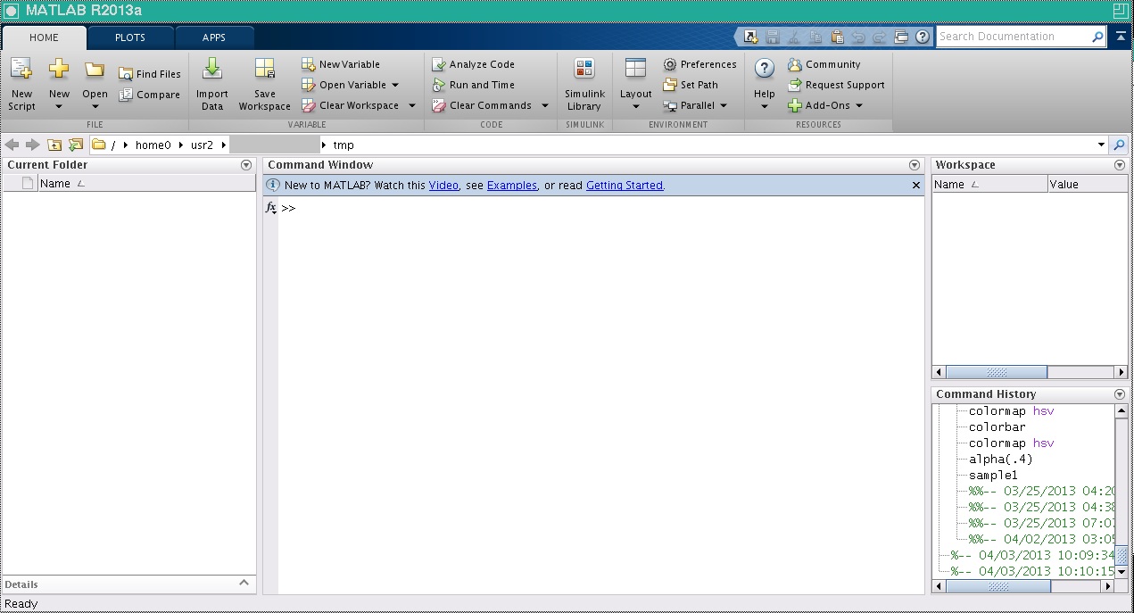Expand Clear Commands dropdown arrow

tap(545, 105)
